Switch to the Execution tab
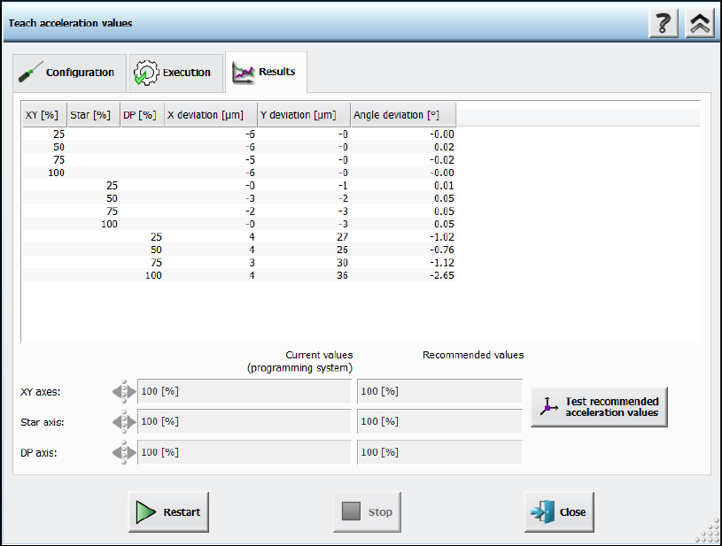This screenshot has height=546, width=722. point(176,73)
